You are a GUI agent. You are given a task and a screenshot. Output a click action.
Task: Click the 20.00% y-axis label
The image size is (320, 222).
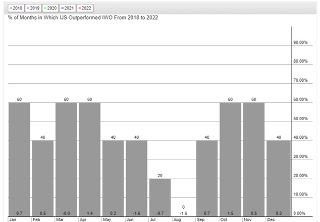point(300,176)
